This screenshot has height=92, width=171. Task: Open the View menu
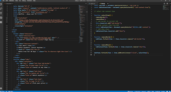pyautogui.click(x=17, y=1)
